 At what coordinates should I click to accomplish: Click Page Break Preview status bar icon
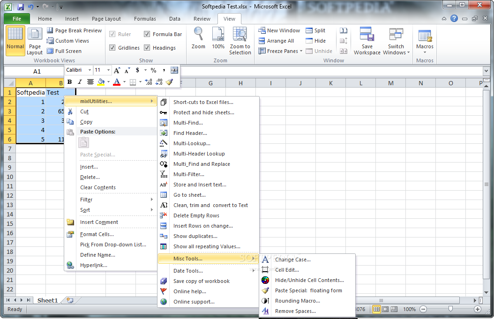[394, 309]
